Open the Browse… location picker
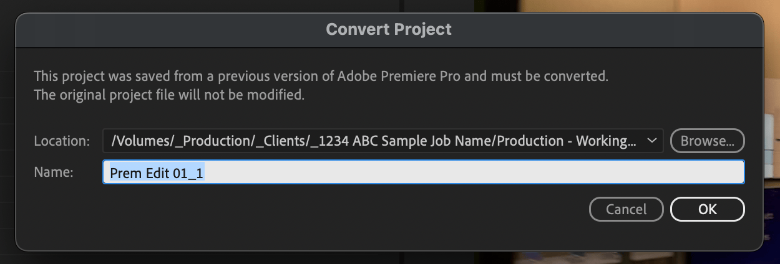The width and height of the screenshot is (780, 264). [x=707, y=141]
